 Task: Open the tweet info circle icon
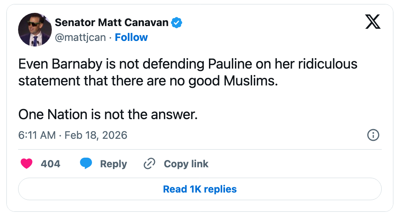tap(373, 135)
